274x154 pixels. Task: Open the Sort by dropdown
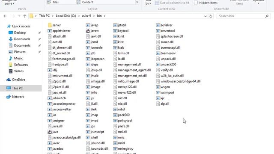(148, 2)
